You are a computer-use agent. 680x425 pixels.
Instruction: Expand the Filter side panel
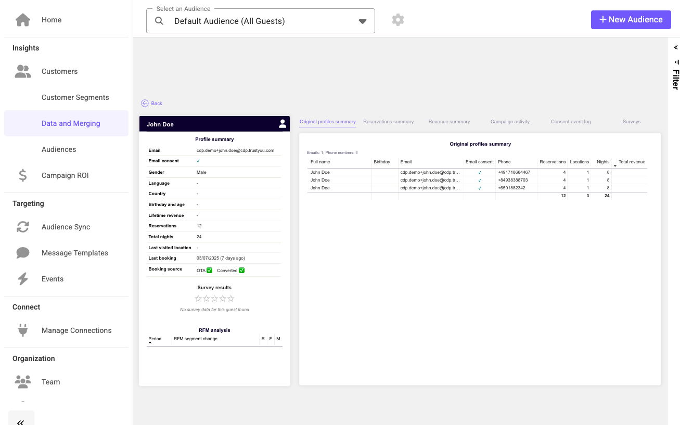pos(676,47)
